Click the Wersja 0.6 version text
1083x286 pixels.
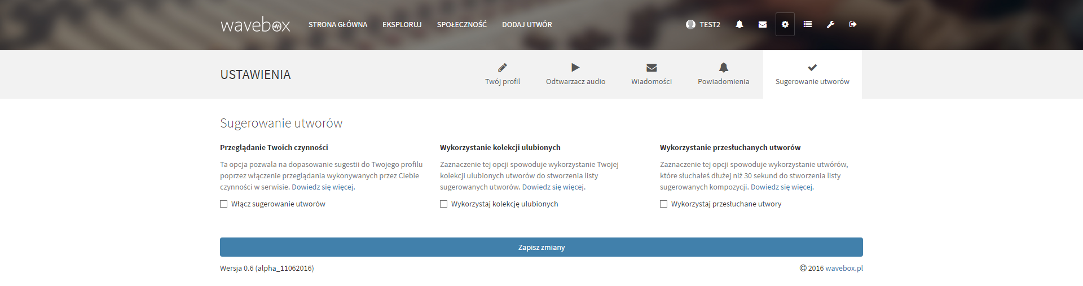[x=267, y=269]
